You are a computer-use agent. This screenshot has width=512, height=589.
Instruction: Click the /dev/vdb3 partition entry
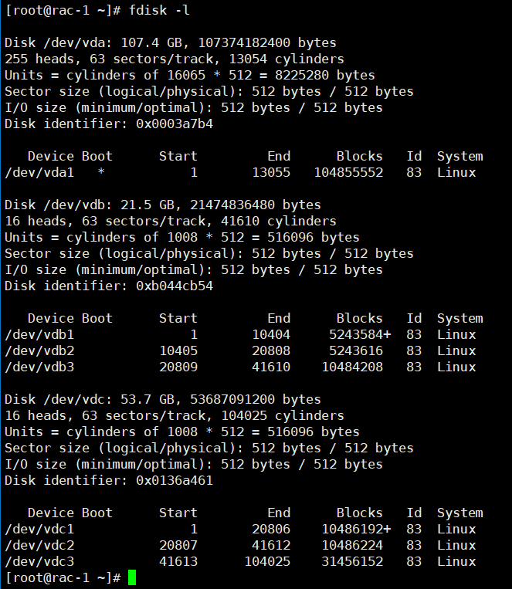(x=39, y=367)
